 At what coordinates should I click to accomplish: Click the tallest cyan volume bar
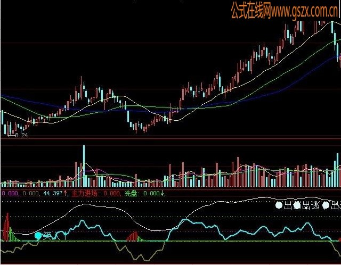tap(84, 166)
